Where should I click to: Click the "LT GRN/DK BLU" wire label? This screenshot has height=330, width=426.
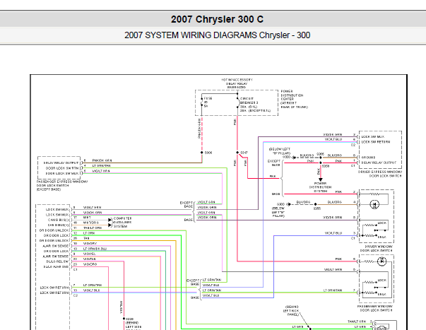pyautogui.click(x=95, y=249)
